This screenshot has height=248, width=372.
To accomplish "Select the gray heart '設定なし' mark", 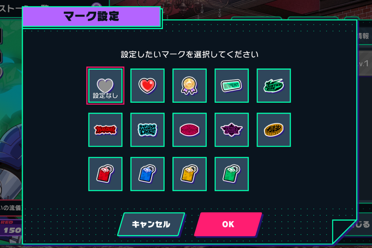I will pyautogui.click(x=105, y=86).
